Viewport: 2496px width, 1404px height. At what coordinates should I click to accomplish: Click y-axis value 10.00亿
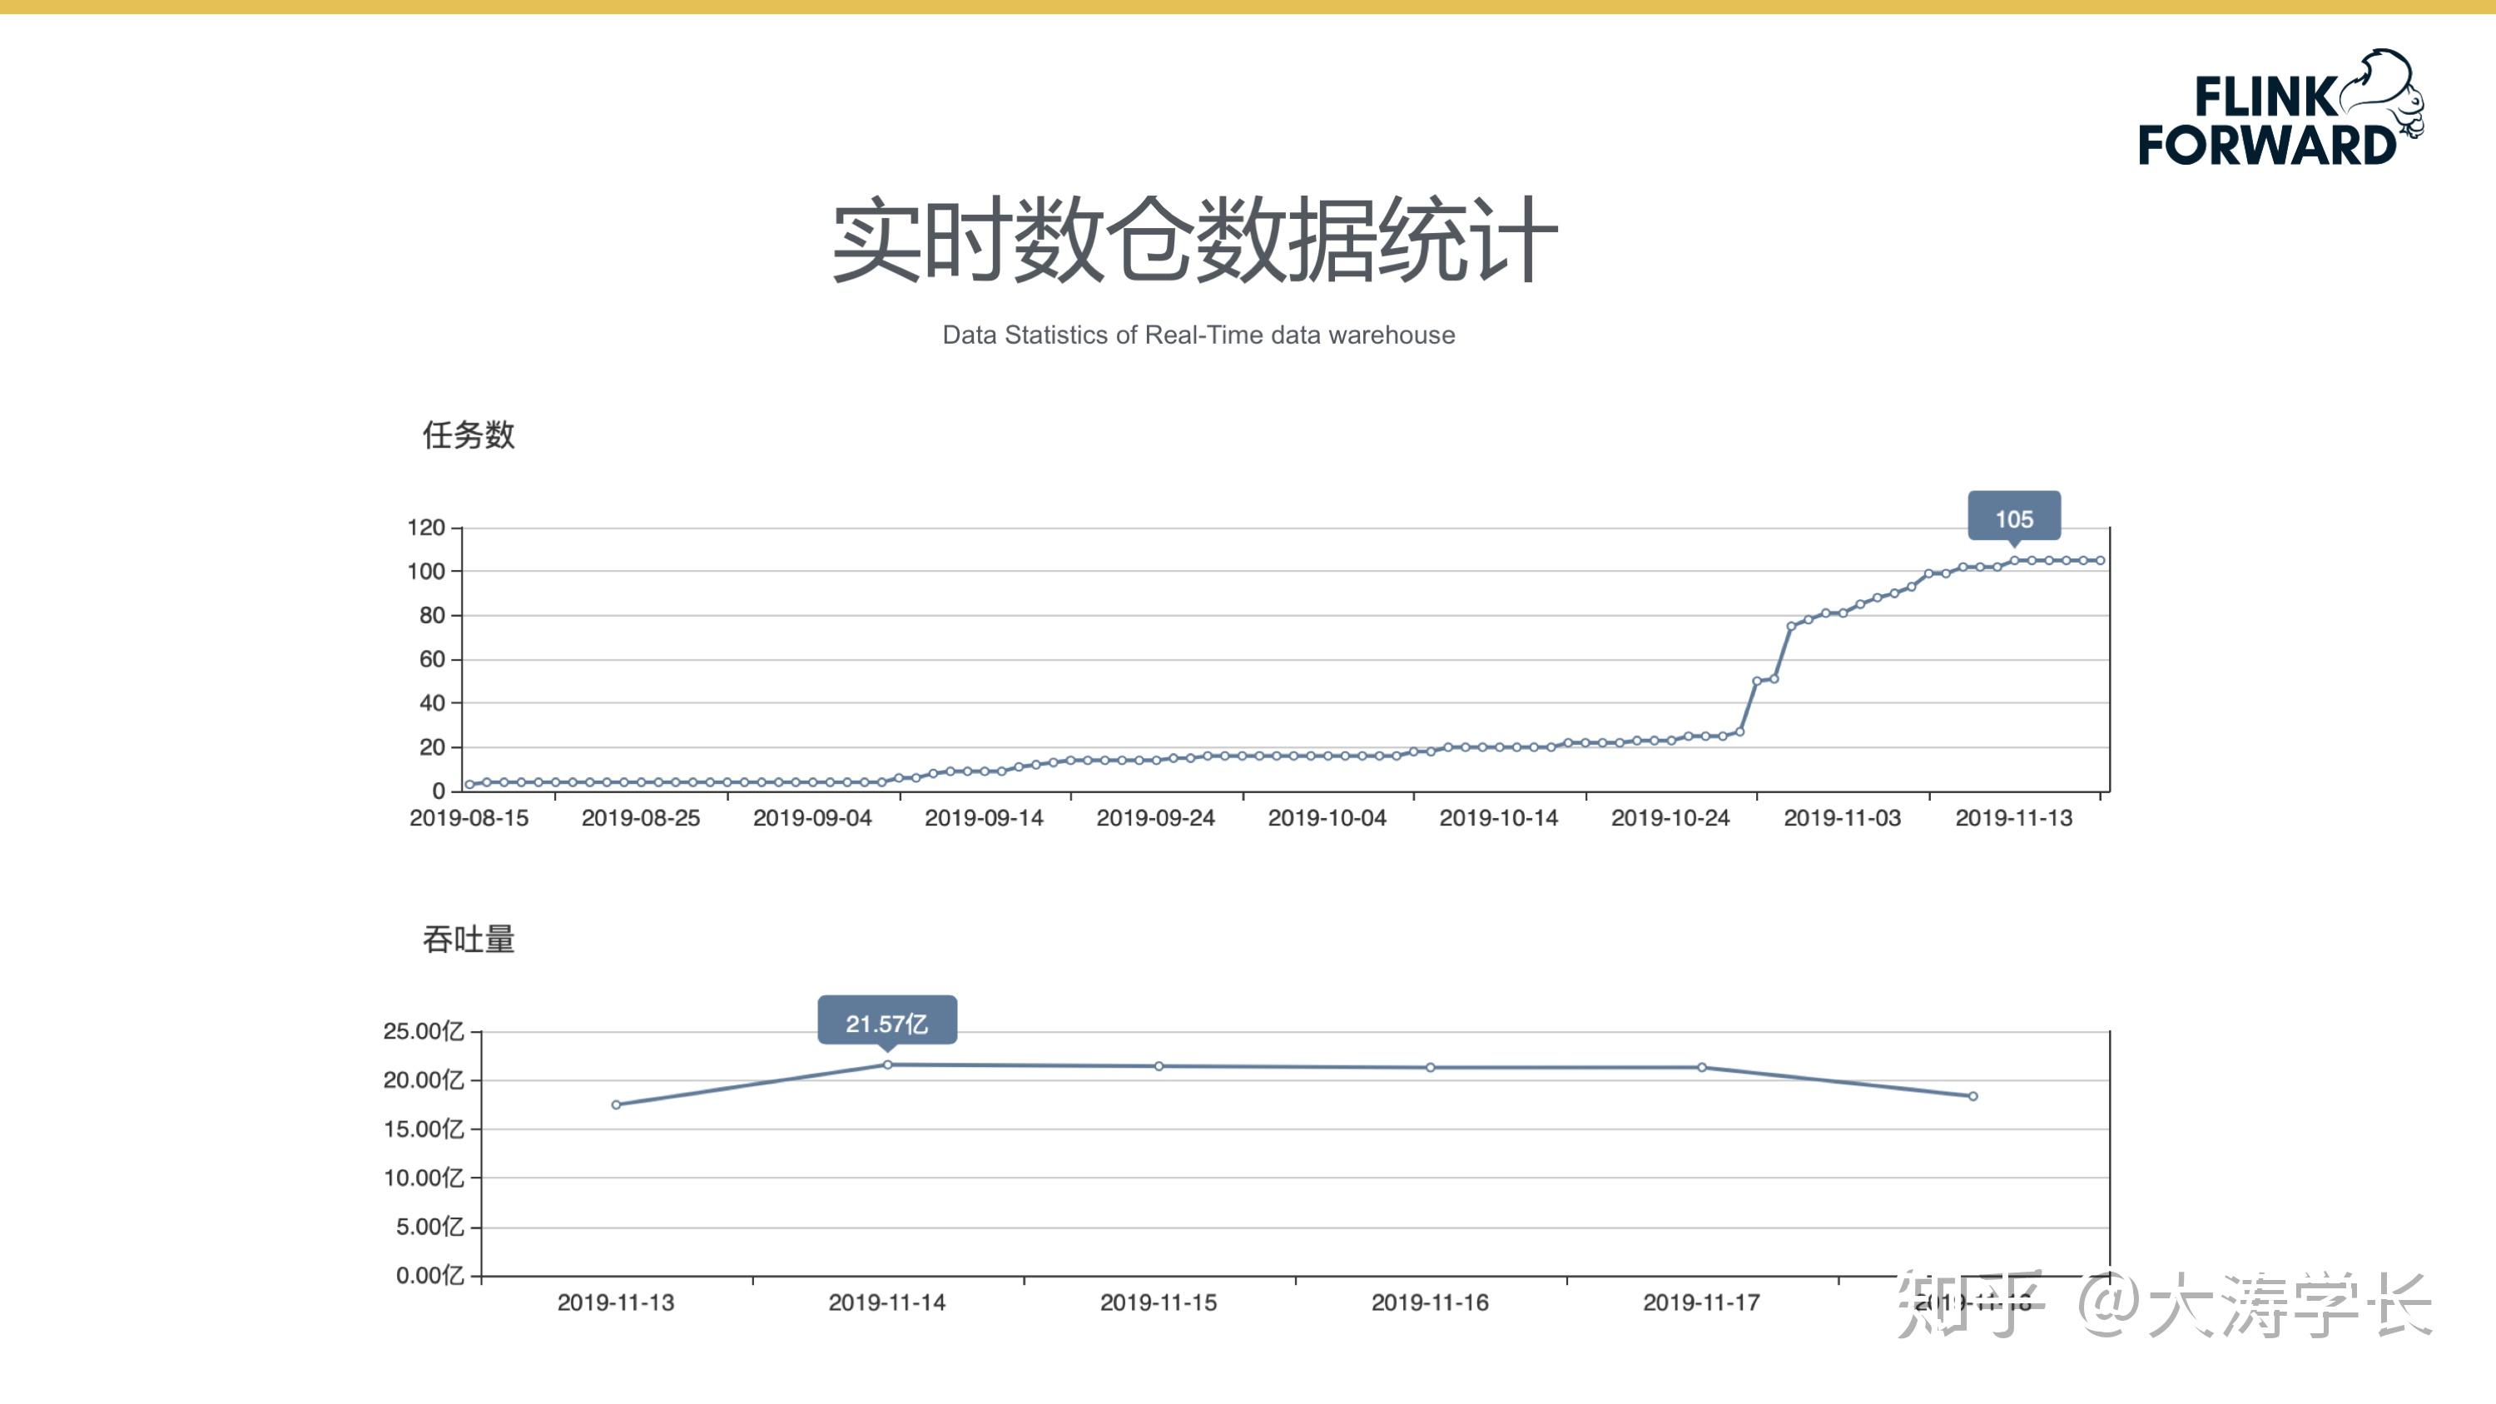tap(424, 1178)
